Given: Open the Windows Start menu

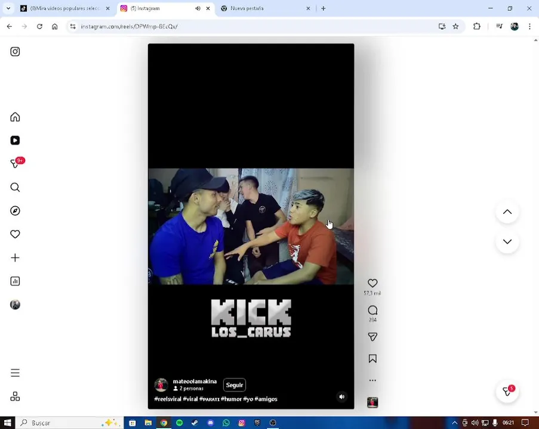Looking at the screenshot, I should 8,423.
